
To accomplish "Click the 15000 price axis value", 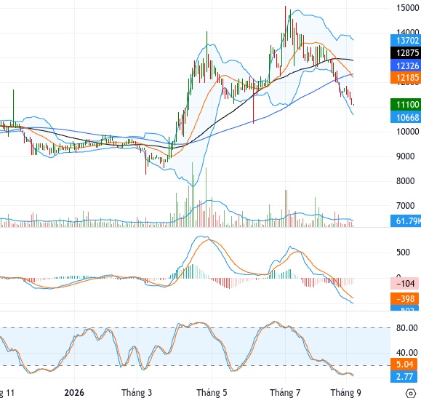I will click(408, 8).
